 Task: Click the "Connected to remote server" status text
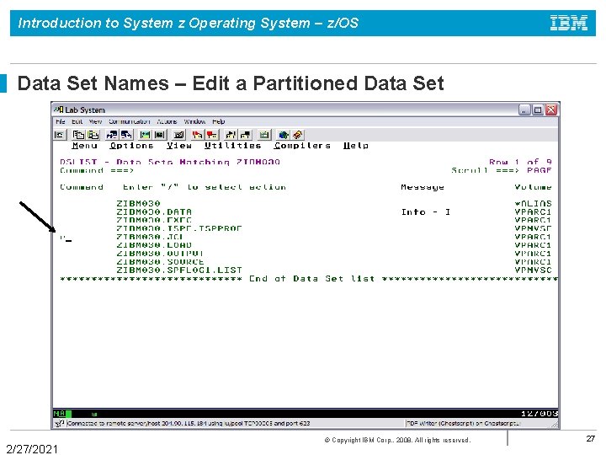tap(189, 423)
